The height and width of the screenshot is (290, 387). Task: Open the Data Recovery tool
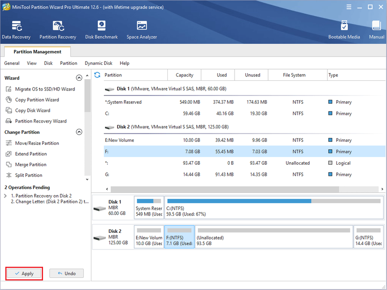16,30
